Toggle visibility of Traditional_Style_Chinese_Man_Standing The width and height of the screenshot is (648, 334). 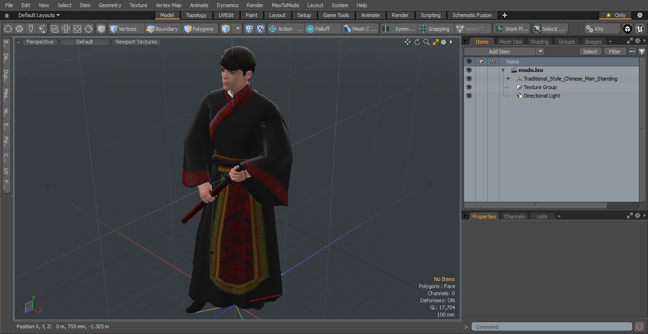coord(469,79)
